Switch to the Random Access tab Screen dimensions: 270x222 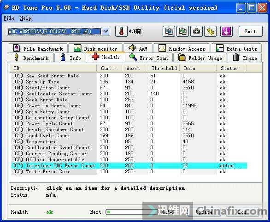(x=182, y=48)
